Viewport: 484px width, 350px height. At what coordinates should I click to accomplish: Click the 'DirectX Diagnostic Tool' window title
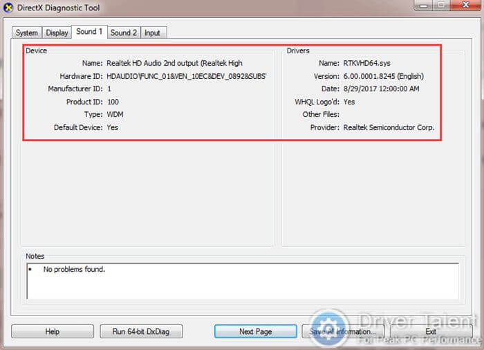58,8
